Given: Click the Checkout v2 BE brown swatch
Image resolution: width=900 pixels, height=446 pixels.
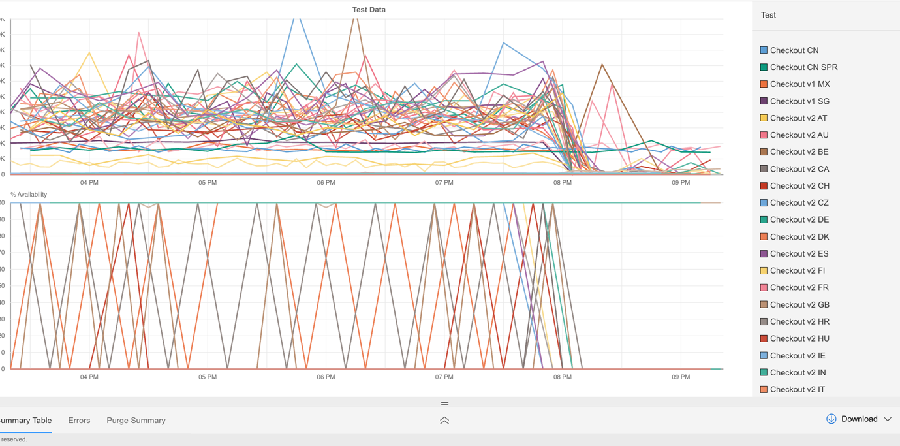Looking at the screenshot, I should click(764, 152).
